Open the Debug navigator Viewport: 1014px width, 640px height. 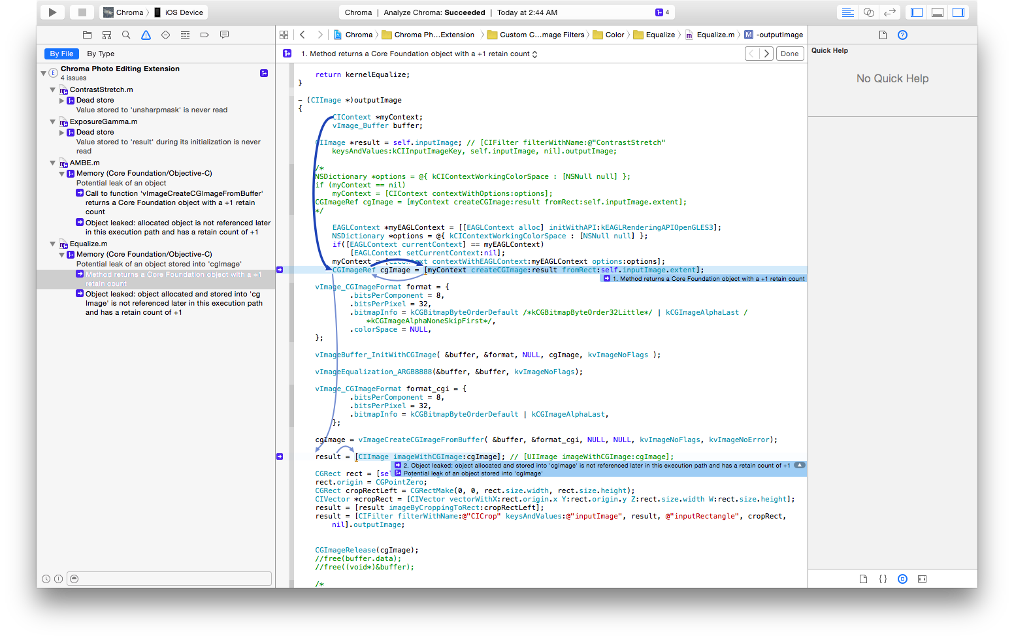pos(185,35)
